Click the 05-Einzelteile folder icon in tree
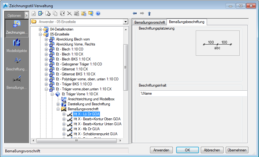Screen dimensions: 259x157 point(46,34)
